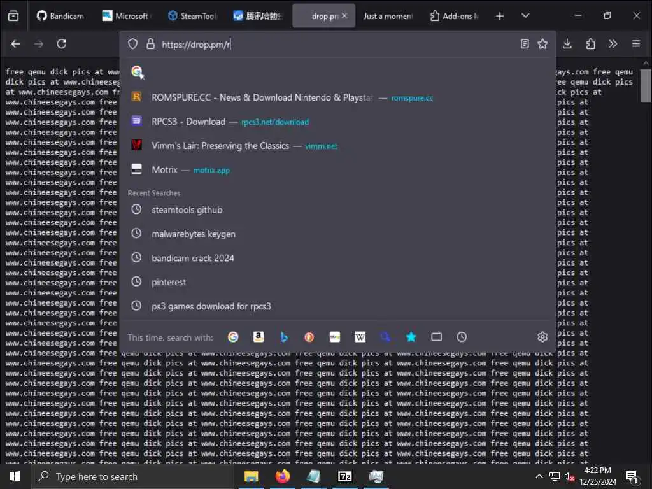652x489 pixels.
Task: Open the downloads panel
Action: click(x=567, y=44)
